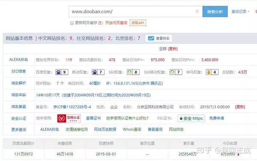Click Baidu snapshot date 2019-08-01
This screenshot has height=161, width=257.
pos(106,154)
